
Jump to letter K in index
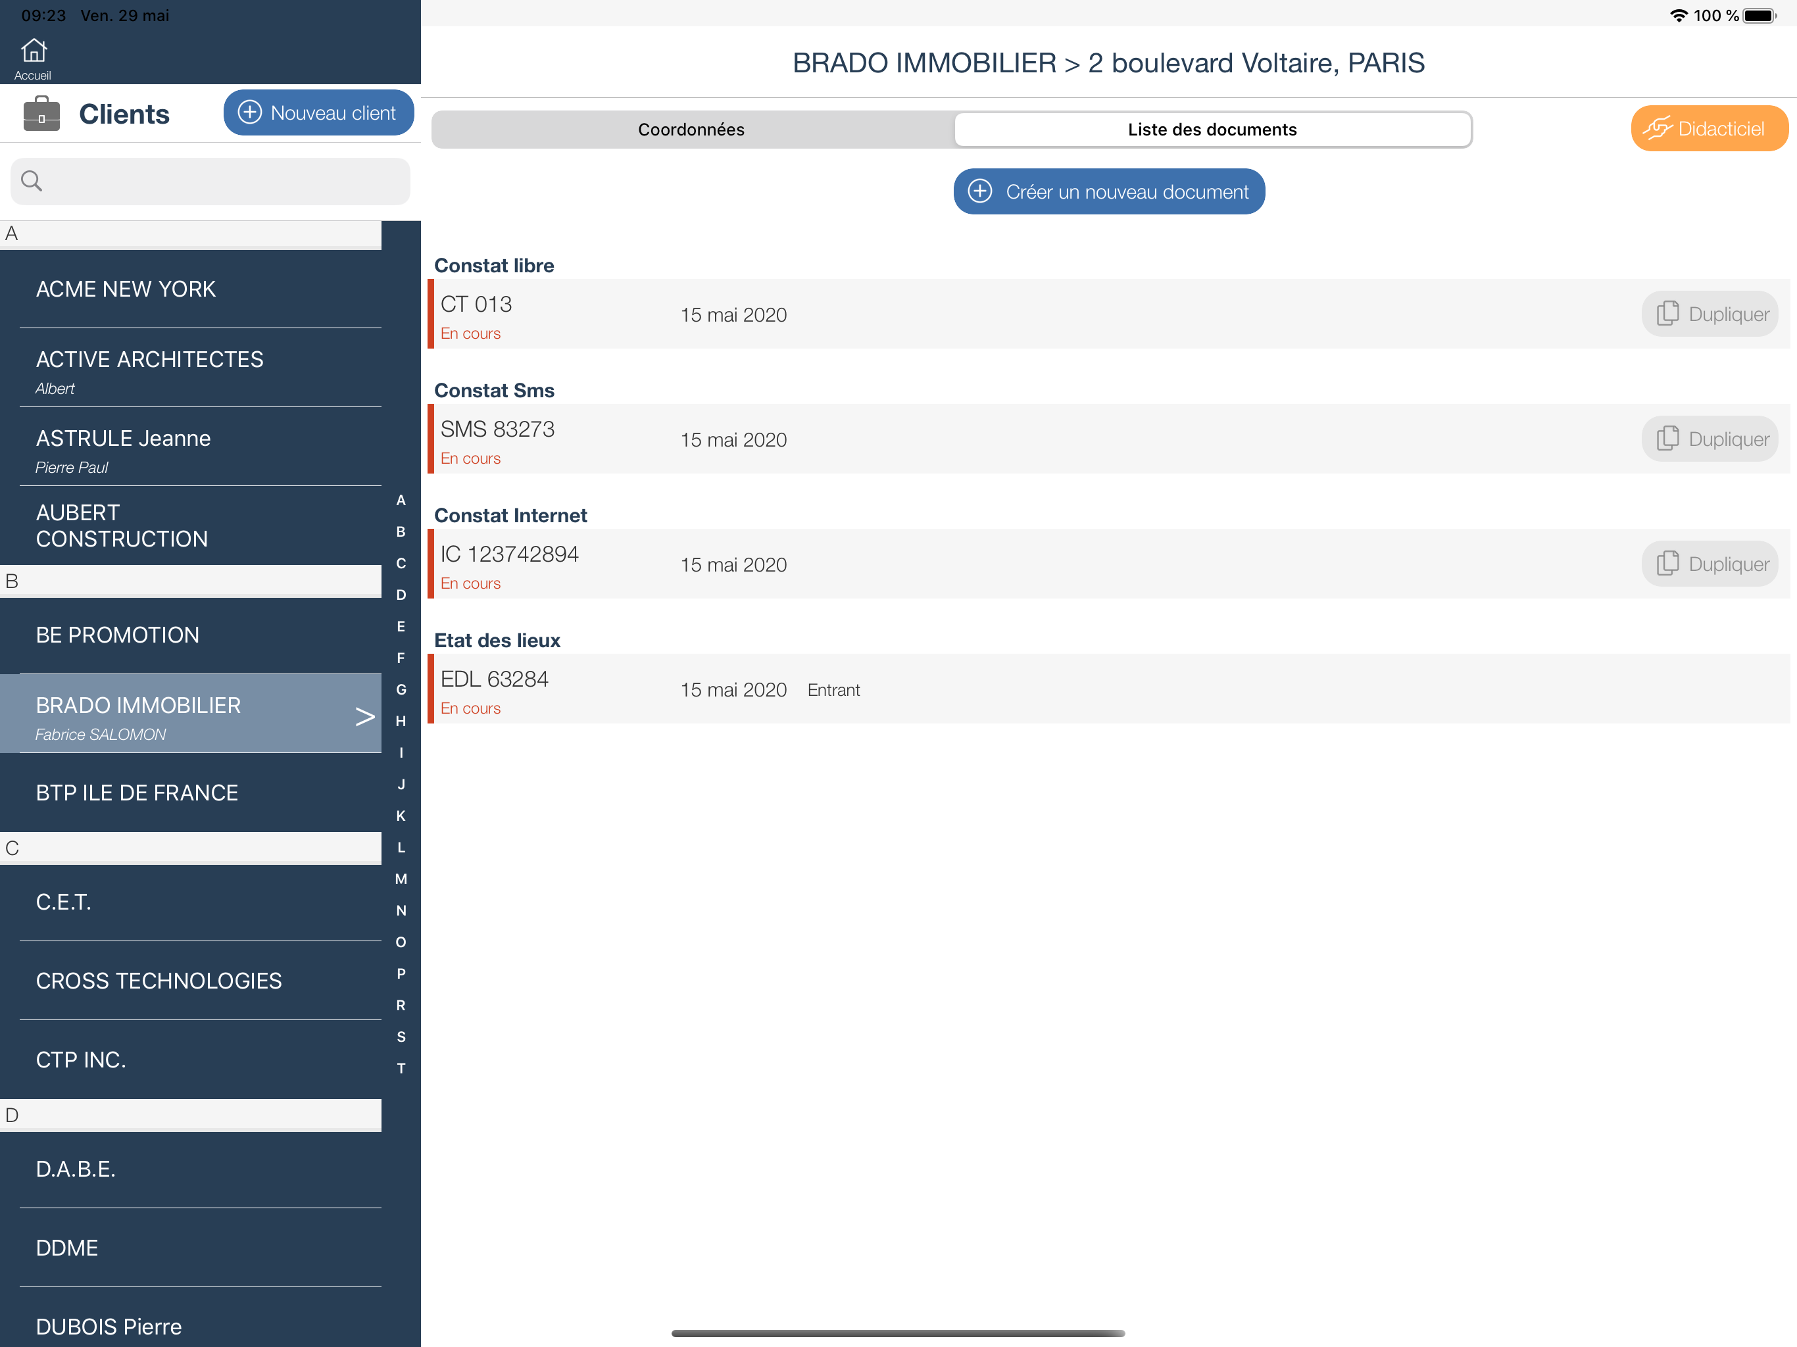[401, 816]
